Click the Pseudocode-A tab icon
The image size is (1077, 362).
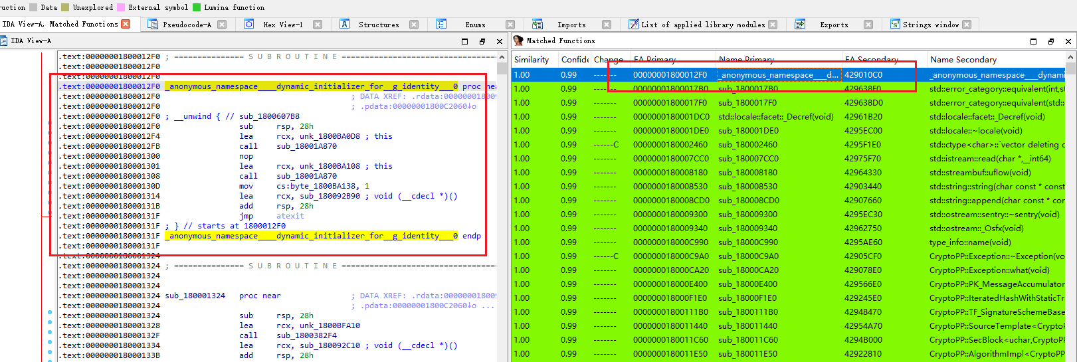point(152,25)
